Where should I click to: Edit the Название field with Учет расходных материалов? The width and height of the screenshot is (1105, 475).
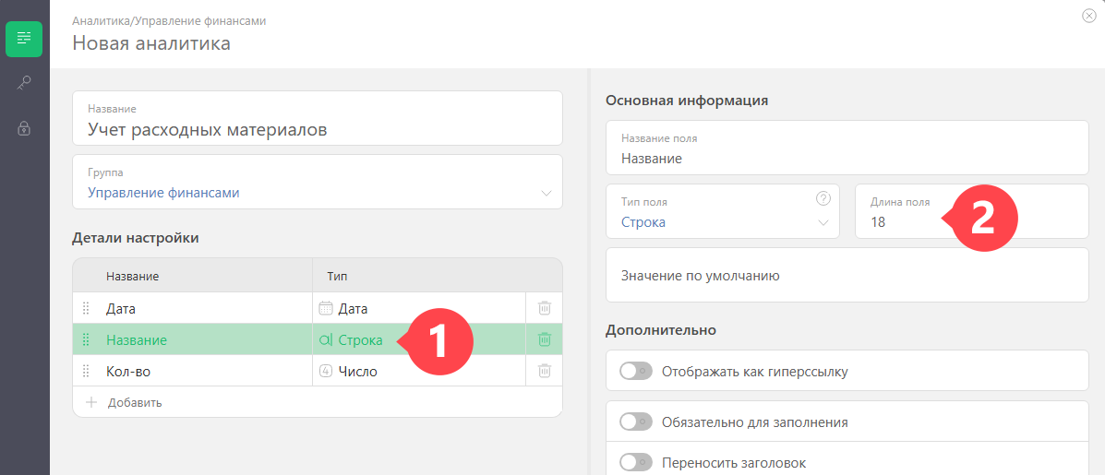(318, 117)
